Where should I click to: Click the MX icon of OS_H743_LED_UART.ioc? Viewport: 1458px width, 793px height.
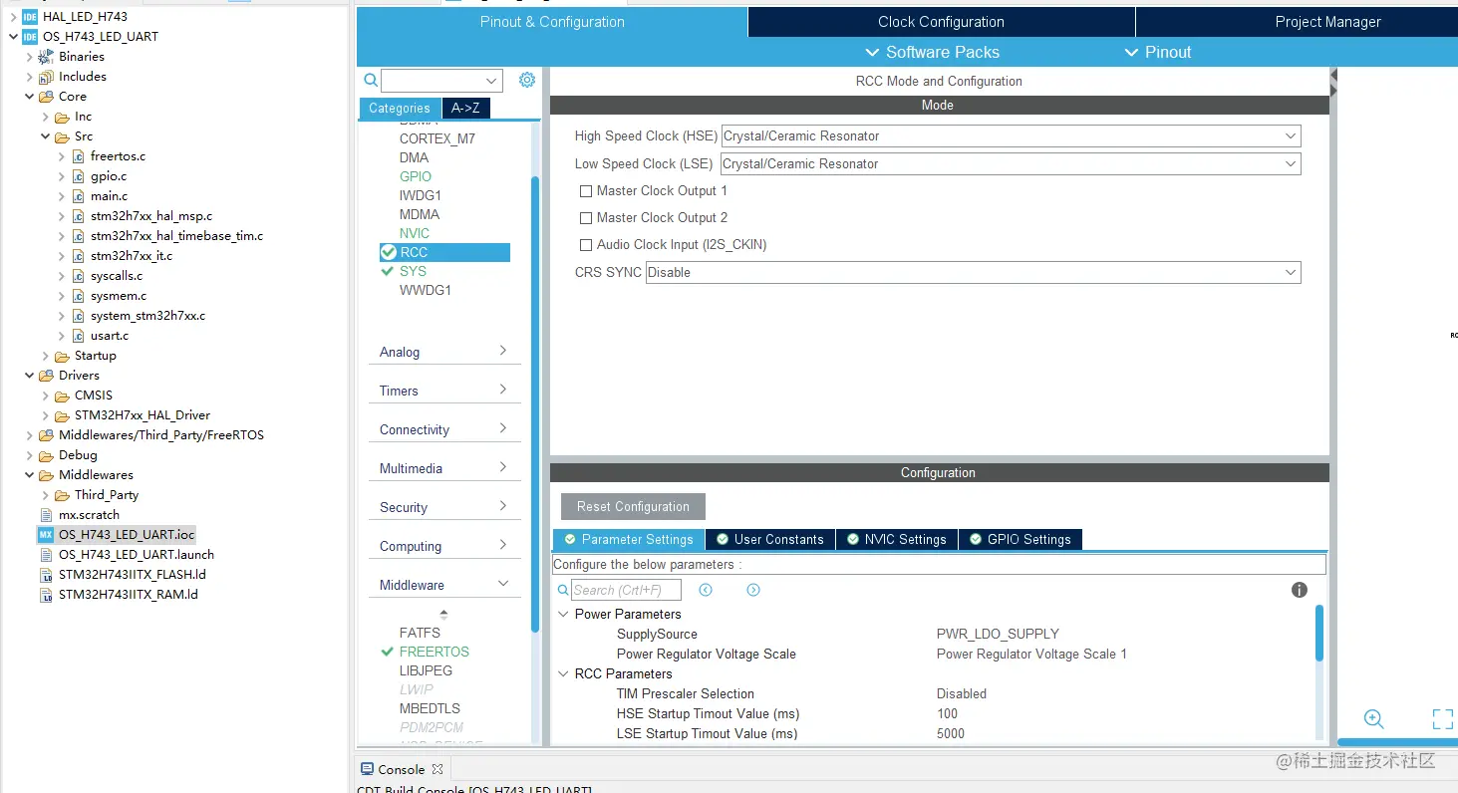coord(46,535)
